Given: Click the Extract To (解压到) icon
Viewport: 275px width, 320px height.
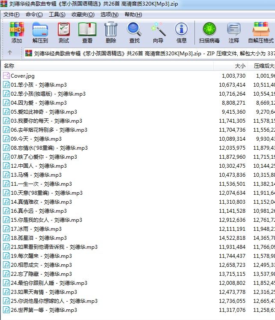Looking at the screenshot, I should [x=40, y=30].
